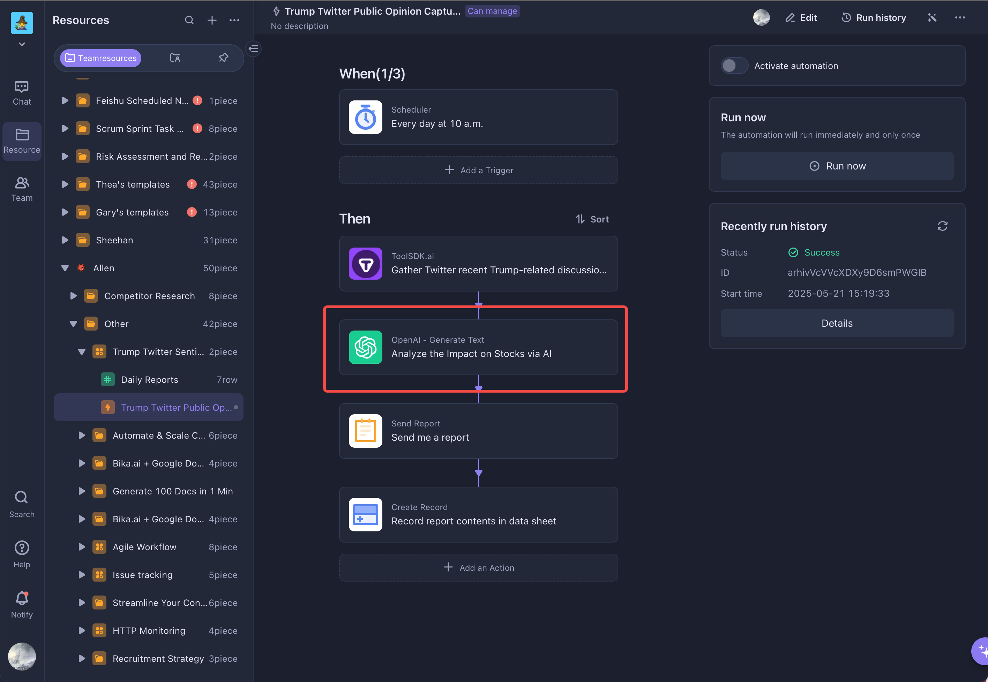Toggle the Activate automation switch
The image size is (988, 682).
pos(734,66)
